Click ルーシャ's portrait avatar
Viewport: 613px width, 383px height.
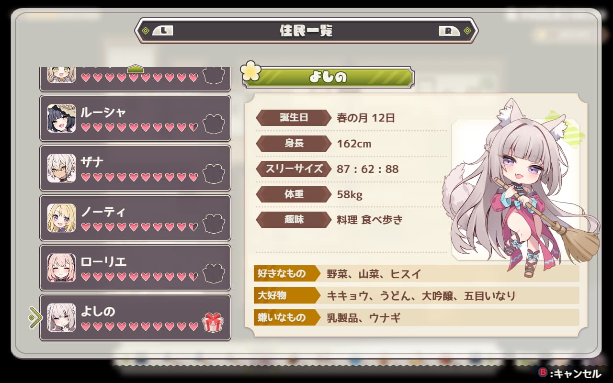tap(61, 118)
